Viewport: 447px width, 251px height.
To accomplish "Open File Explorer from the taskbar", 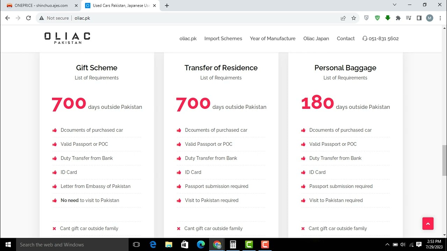I will point(169,245).
